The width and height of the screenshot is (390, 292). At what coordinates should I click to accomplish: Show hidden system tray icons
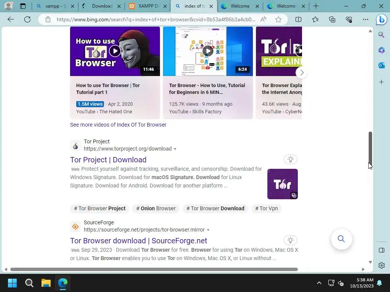coord(319,283)
